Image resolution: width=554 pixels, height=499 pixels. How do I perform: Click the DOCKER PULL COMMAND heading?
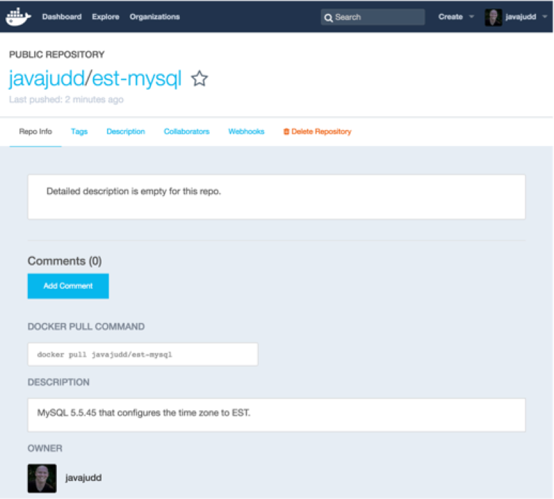coord(86,327)
